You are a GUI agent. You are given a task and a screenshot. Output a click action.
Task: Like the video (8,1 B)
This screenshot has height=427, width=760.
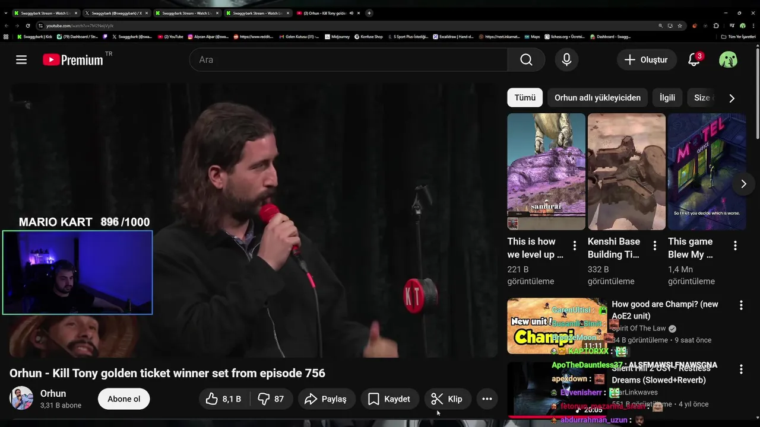tap(224, 399)
